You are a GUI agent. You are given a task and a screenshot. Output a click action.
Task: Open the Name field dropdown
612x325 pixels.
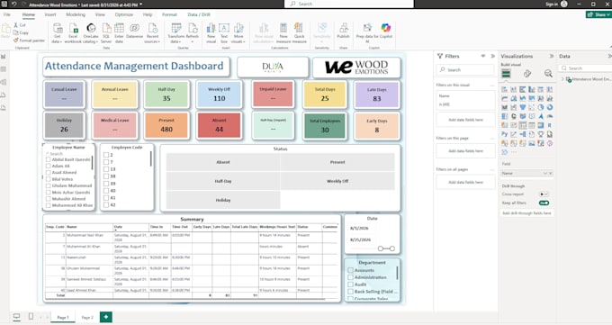tap(545, 173)
